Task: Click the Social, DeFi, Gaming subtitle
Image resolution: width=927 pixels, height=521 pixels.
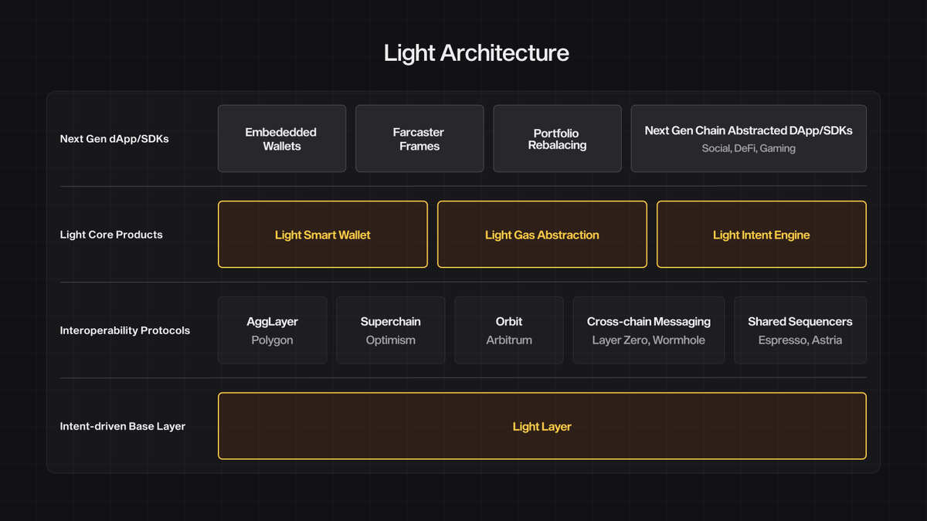Action: pyautogui.click(x=749, y=148)
